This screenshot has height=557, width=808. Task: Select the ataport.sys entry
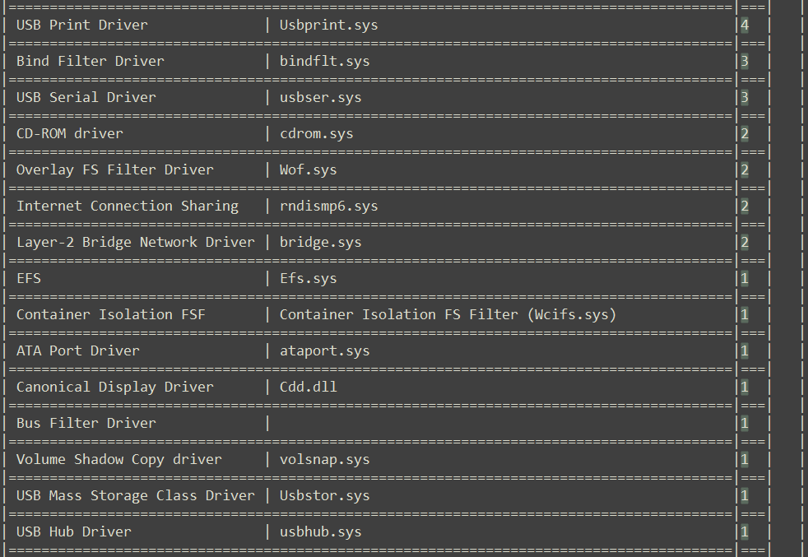coord(324,350)
